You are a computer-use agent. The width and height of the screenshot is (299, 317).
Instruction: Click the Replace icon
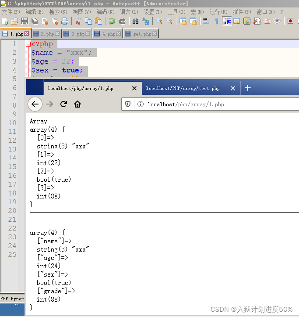pyautogui.click(x=146, y=21)
